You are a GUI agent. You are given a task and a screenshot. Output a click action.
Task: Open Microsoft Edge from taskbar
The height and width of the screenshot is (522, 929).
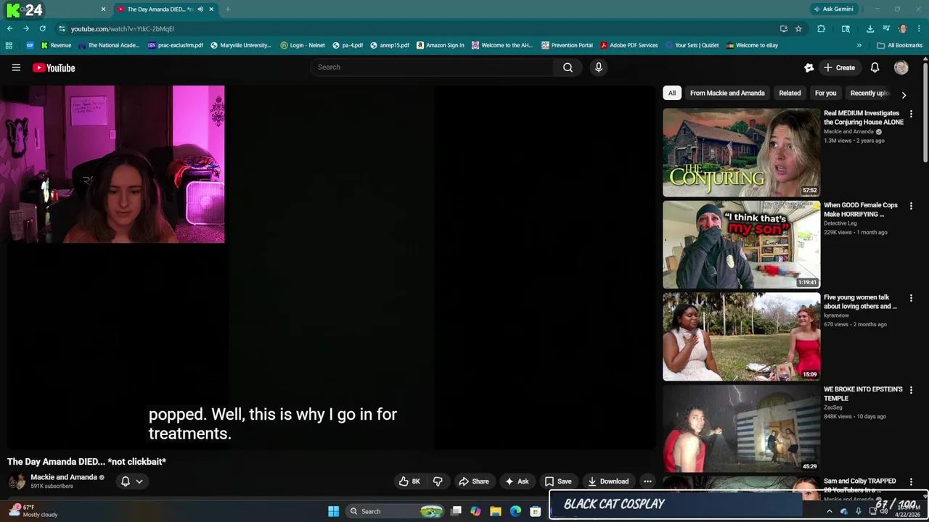515,511
